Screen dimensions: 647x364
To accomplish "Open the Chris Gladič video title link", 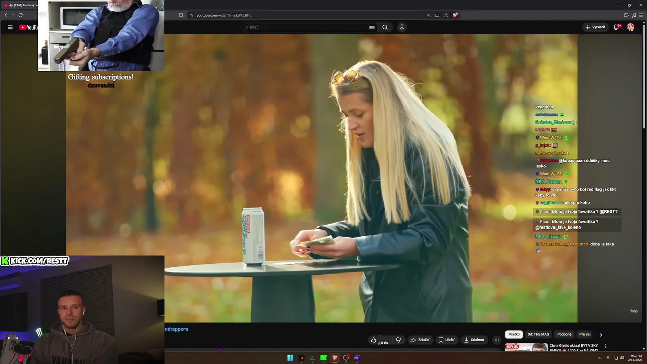I will point(574,347).
